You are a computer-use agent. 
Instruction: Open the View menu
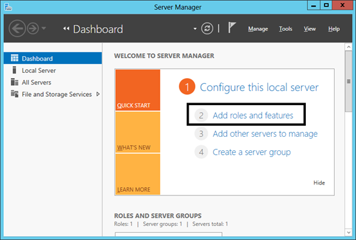coord(310,28)
